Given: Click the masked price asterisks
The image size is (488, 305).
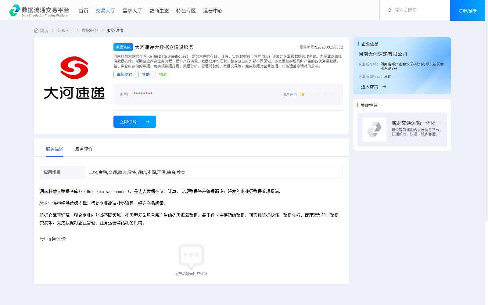Looking at the screenshot, I should (143, 94).
